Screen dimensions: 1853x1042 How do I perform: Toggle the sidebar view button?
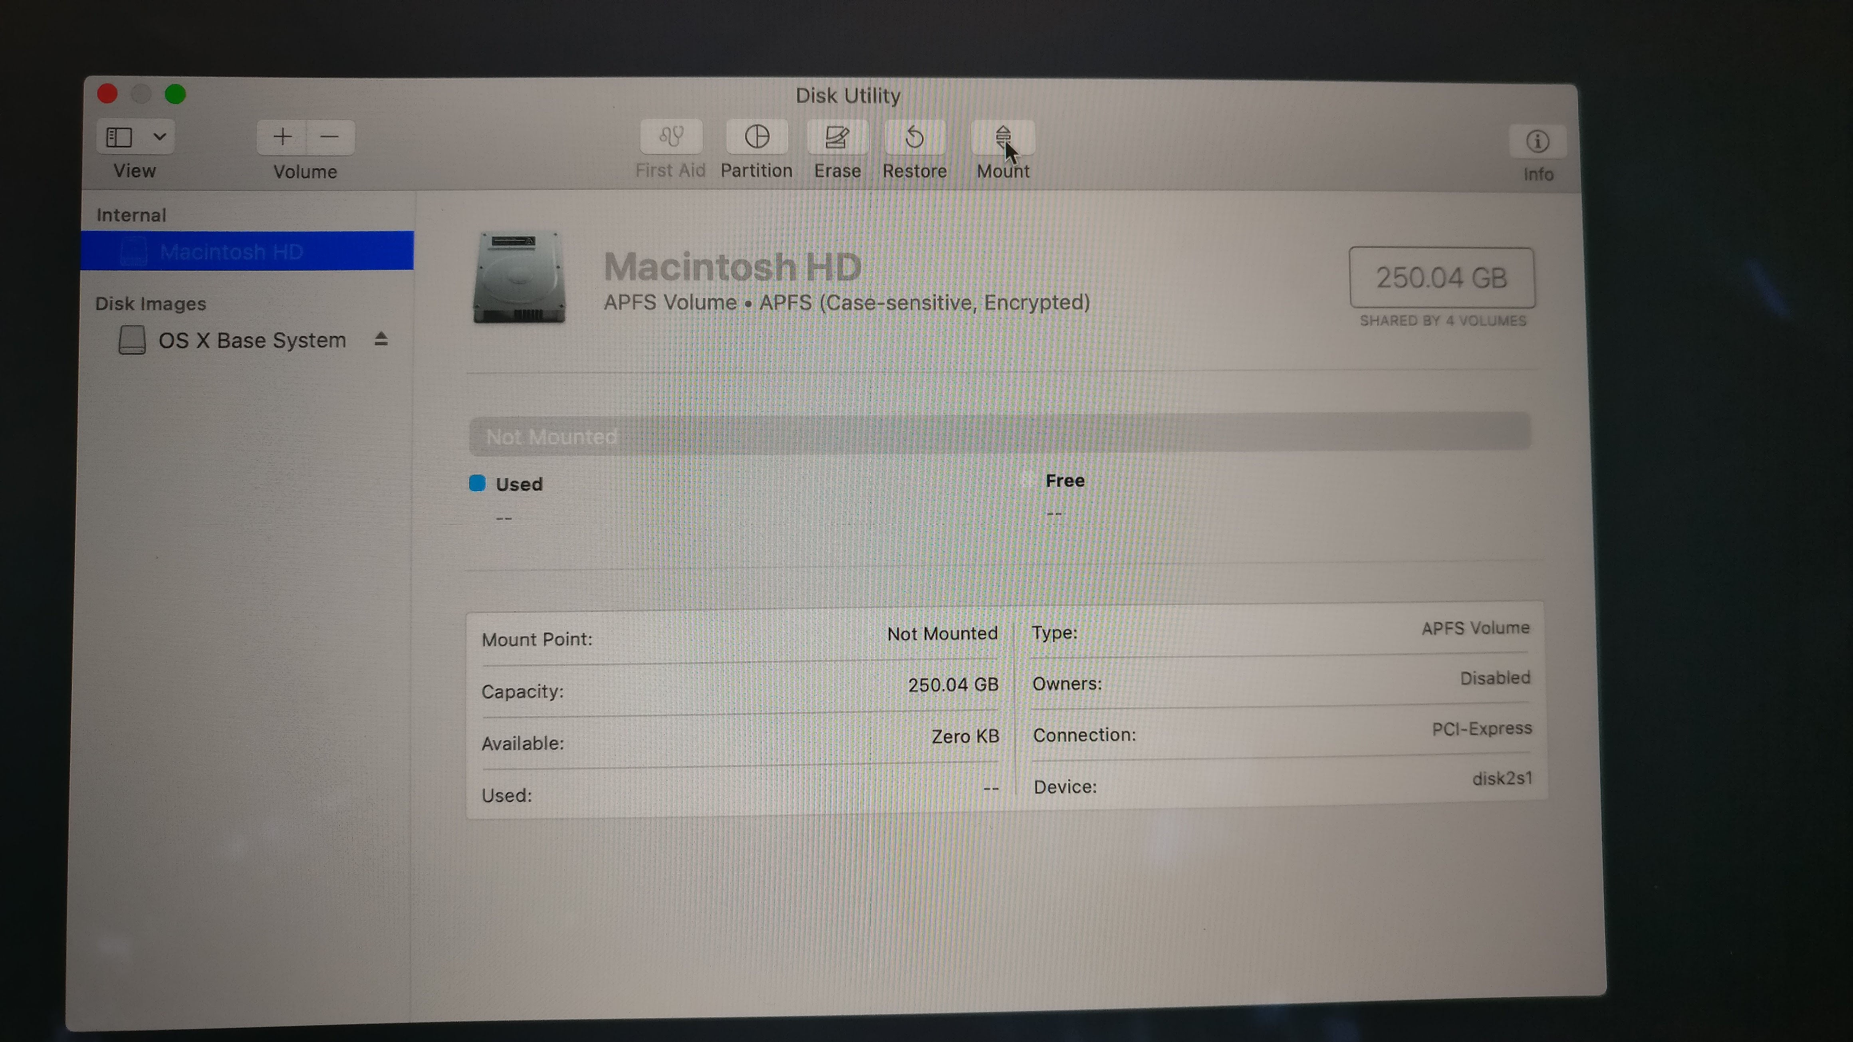[119, 137]
